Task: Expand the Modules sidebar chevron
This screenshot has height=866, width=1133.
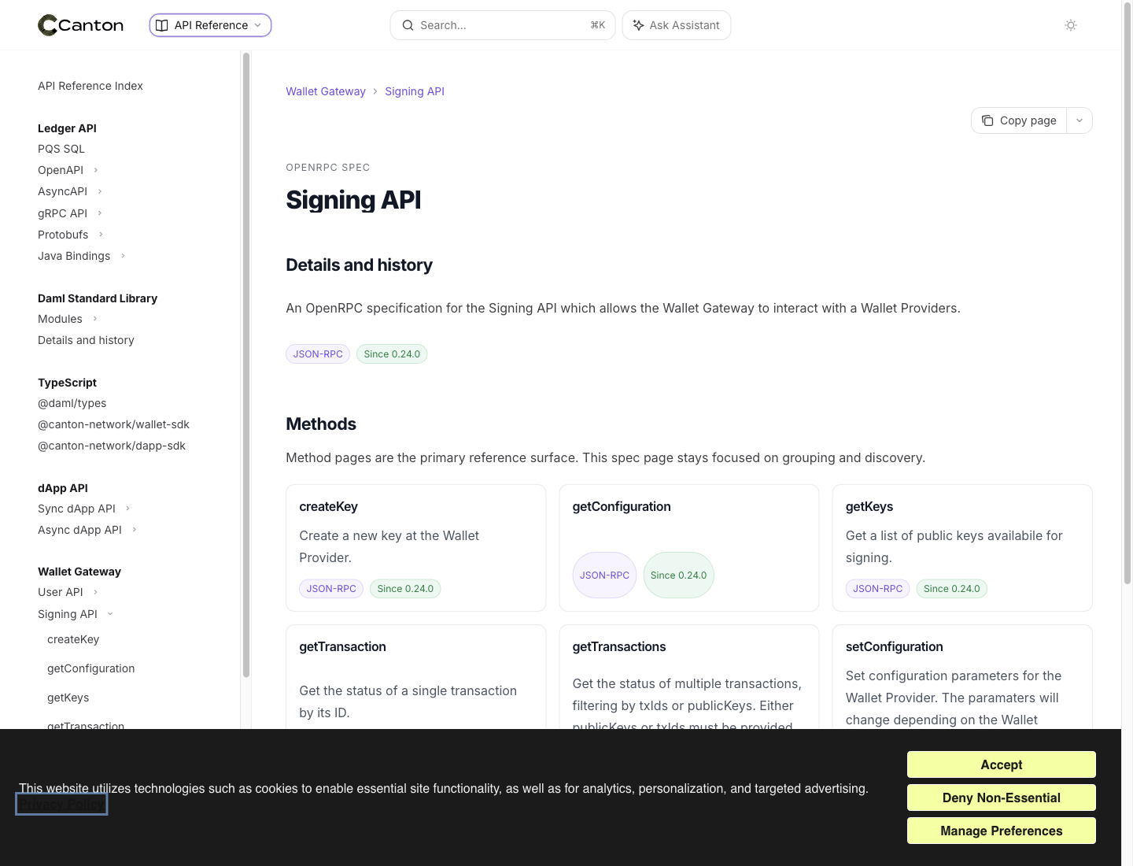Action: point(95,319)
